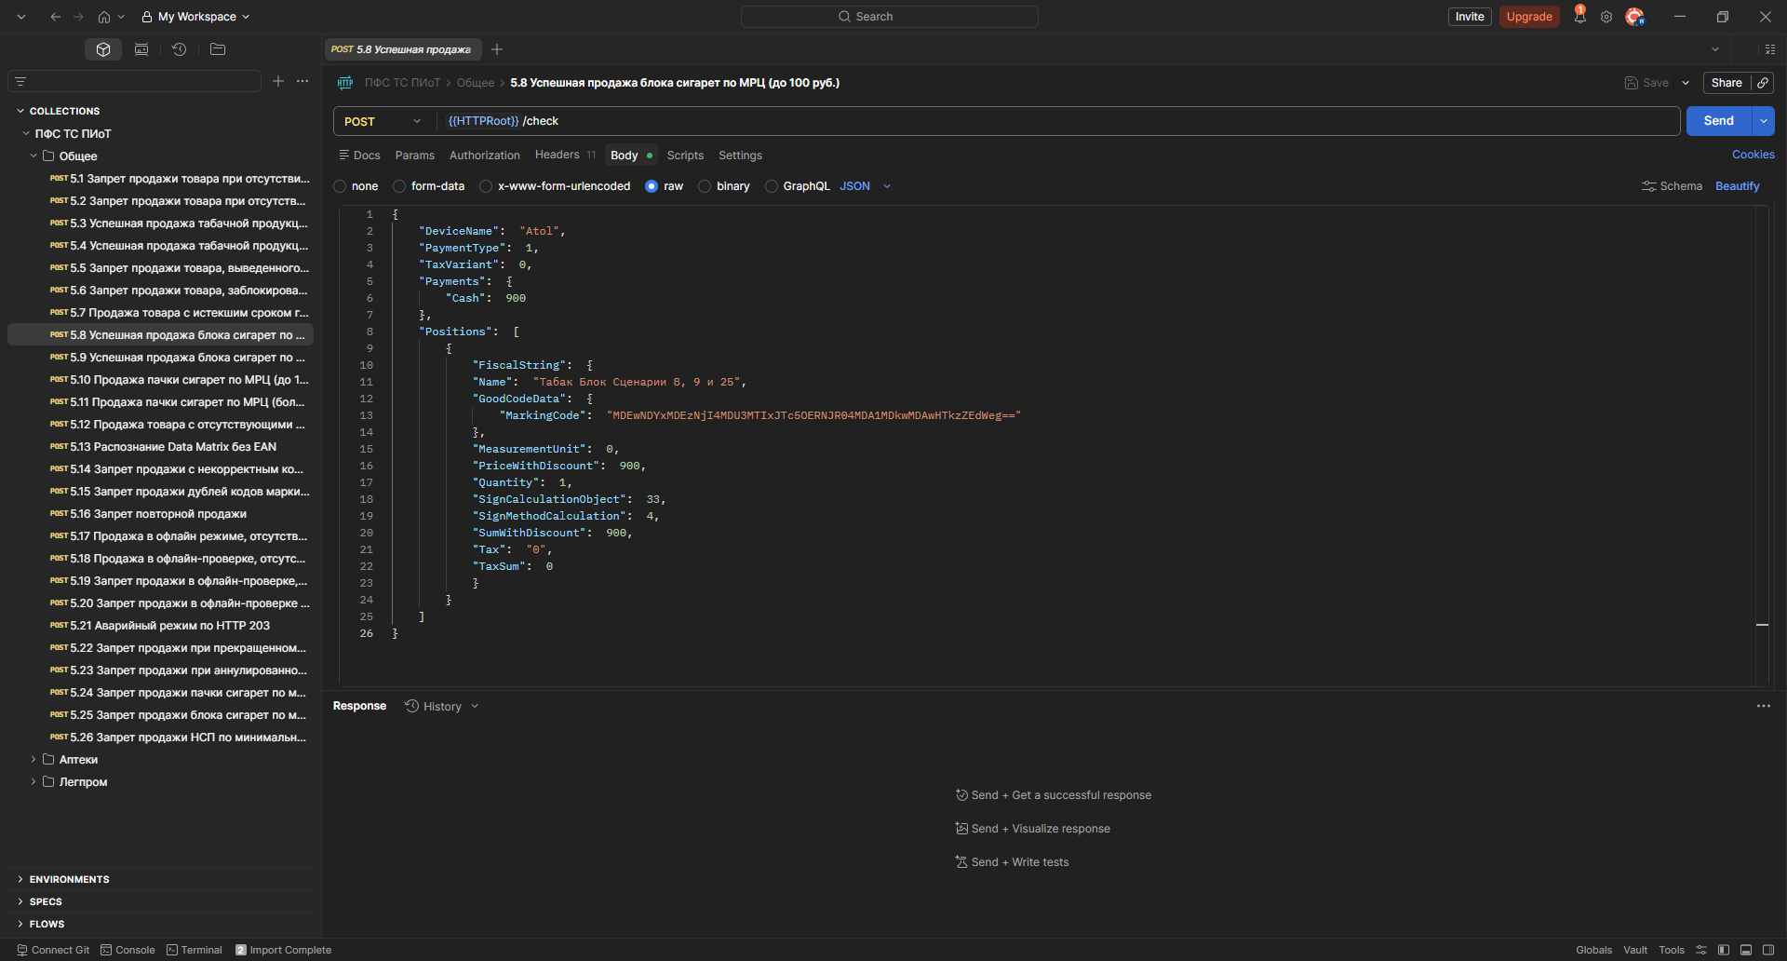Click the Send button
Image resolution: width=1787 pixels, height=961 pixels.
(1718, 121)
